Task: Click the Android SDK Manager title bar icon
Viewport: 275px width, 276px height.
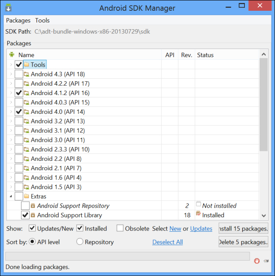Action: [x=8, y=7]
